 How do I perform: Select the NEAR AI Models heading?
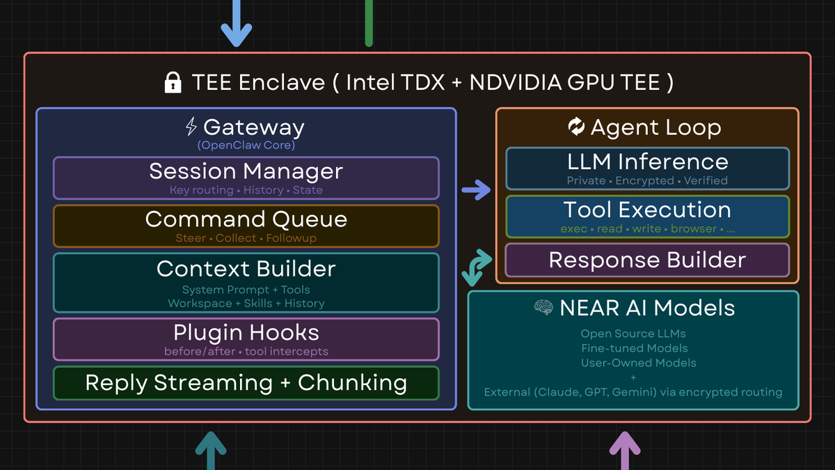647,308
